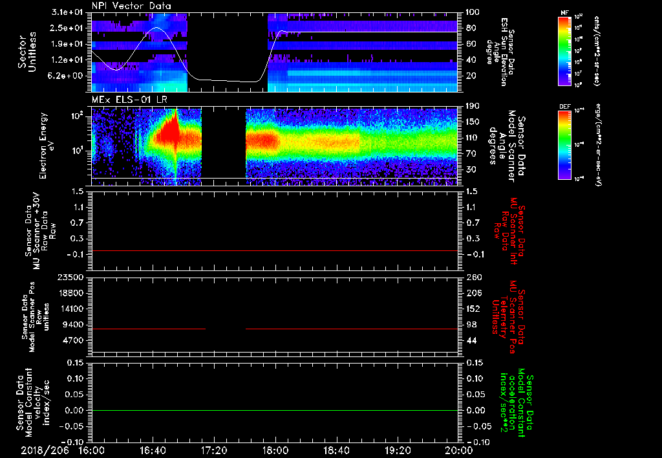The width and height of the screenshot is (662, 458).
Task: Click the "Sector Unitless" axis title
Action: [x=27, y=52]
